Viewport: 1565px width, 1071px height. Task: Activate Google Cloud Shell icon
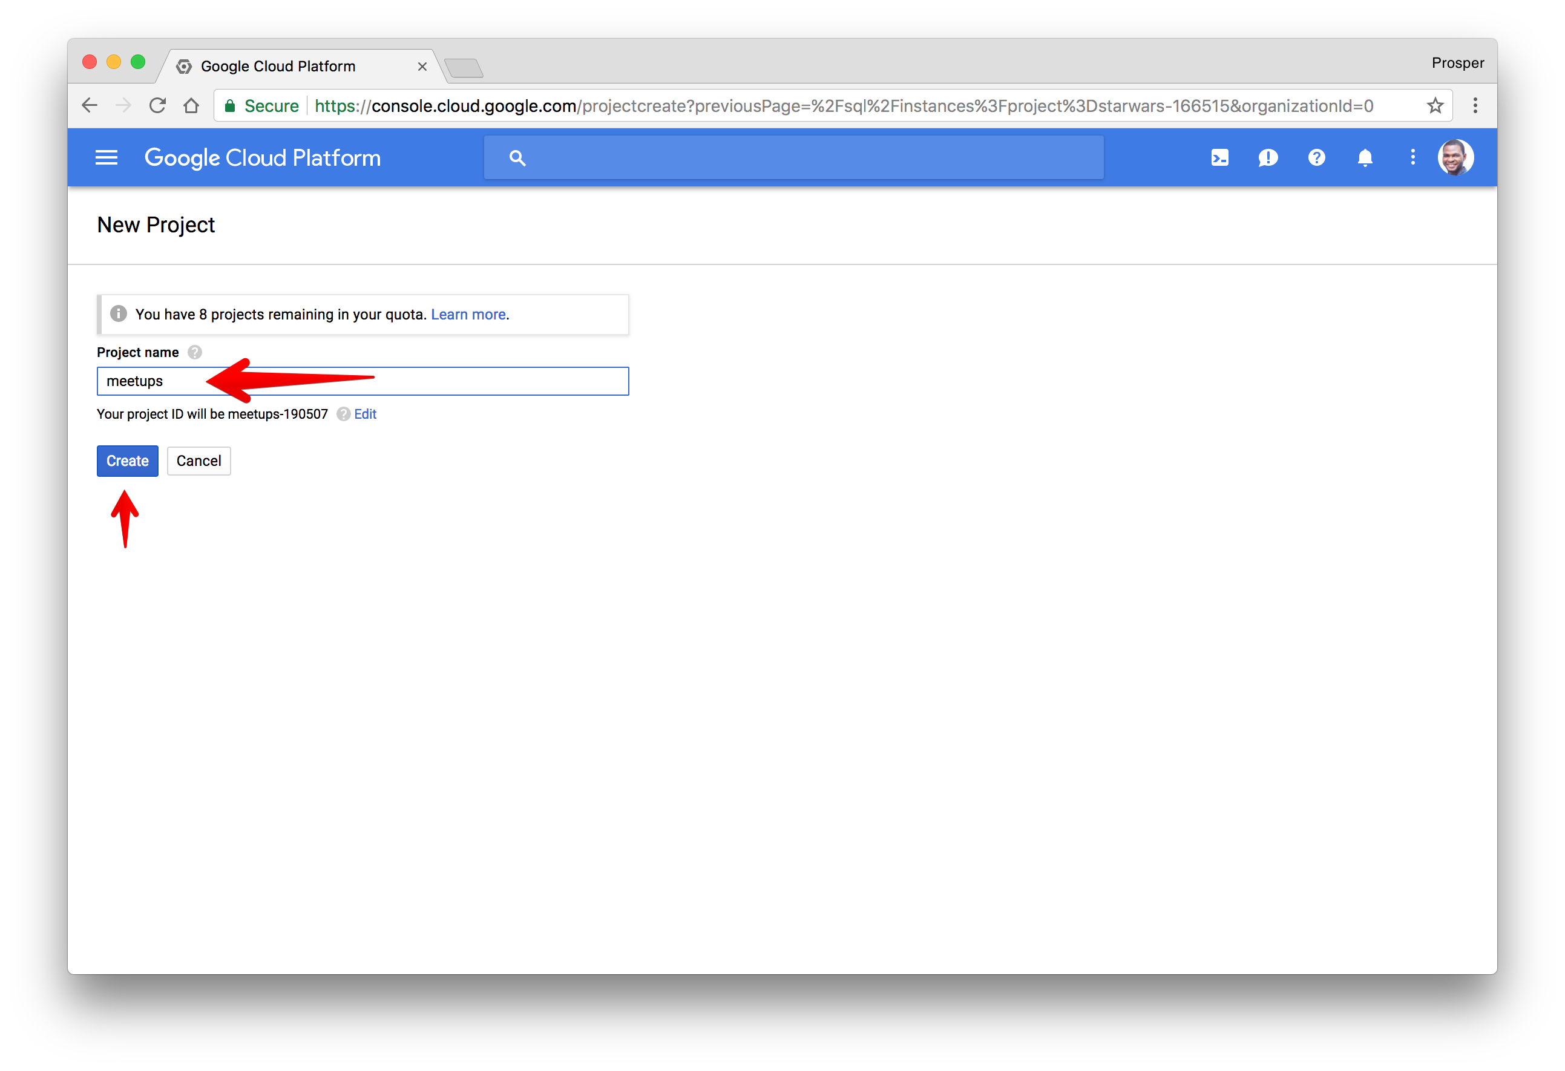point(1219,157)
